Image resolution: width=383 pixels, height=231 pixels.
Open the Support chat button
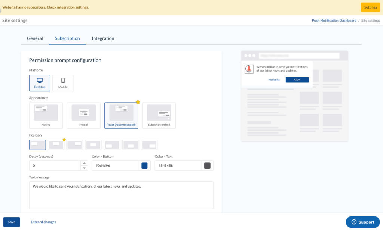[x=363, y=222]
